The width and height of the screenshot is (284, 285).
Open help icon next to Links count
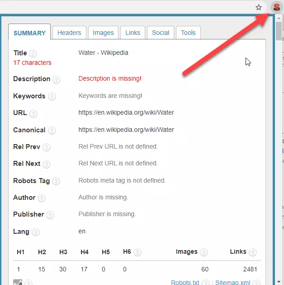(253, 252)
